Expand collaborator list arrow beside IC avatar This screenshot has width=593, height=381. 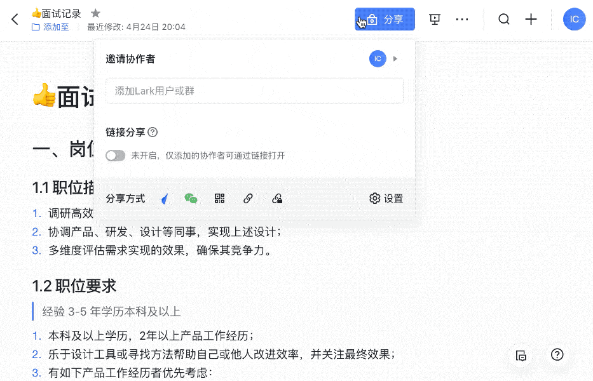[395, 59]
